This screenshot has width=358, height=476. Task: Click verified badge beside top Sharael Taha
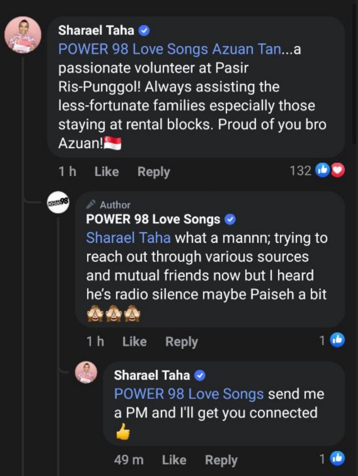coord(145,31)
